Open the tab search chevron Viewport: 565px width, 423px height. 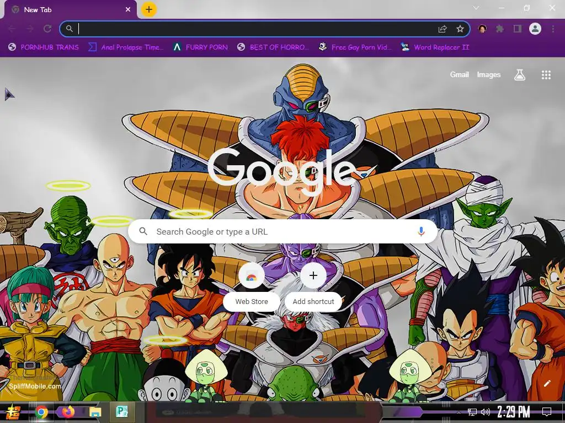pyautogui.click(x=476, y=8)
